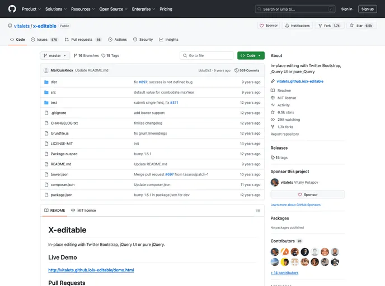This screenshot has width=385, height=286.
Task: Select the README tab
Action: click(54, 211)
